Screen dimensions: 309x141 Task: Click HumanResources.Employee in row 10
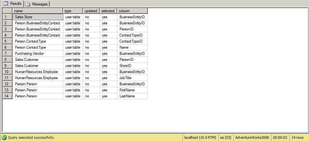[38, 72]
